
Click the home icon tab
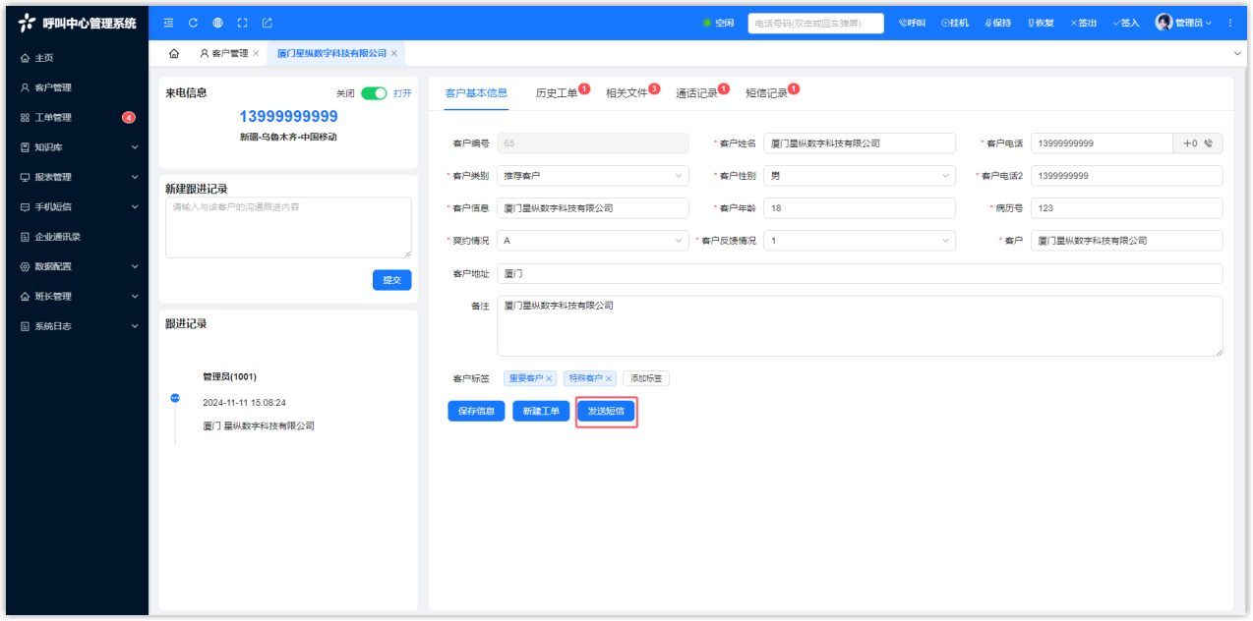click(x=174, y=53)
